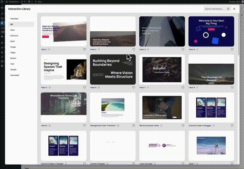Open the Calculator category
The height and width of the screenshot is (169, 244).
point(15,75)
